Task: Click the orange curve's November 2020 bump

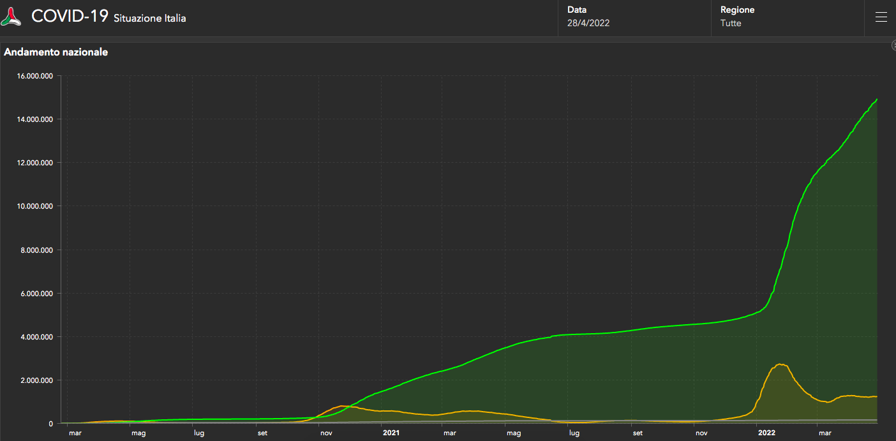Action: click(x=343, y=406)
